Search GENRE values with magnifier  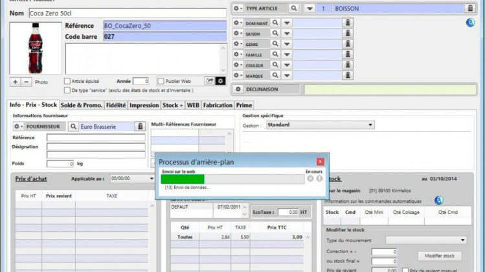point(275,44)
